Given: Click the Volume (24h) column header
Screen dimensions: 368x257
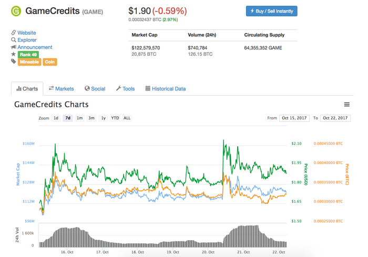Looking at the screenshot, I should point(202,35).
